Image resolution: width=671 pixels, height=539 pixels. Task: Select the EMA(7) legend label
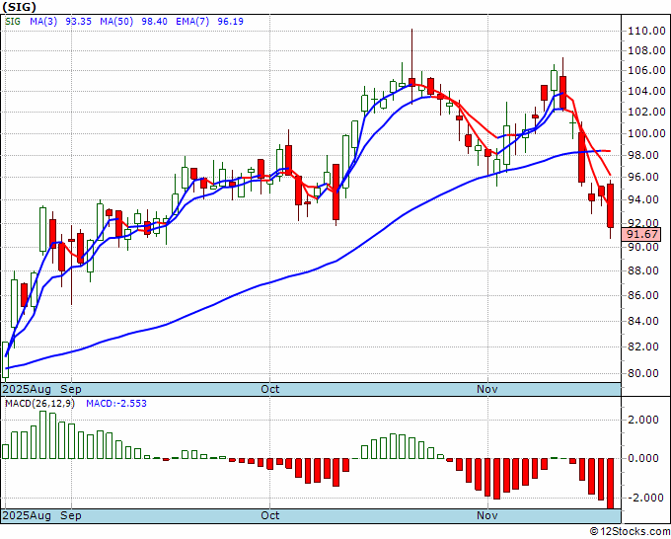[x=192, y=21]
